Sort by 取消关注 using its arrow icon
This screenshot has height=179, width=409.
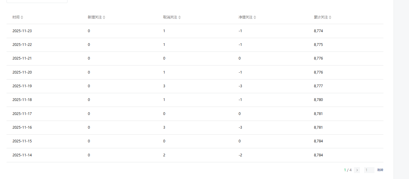point(180,17)
